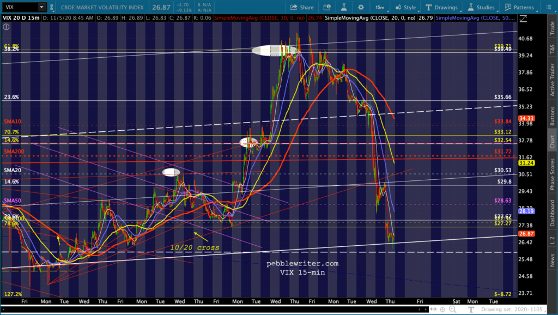Open chart settings gear icon

[361, 7]
